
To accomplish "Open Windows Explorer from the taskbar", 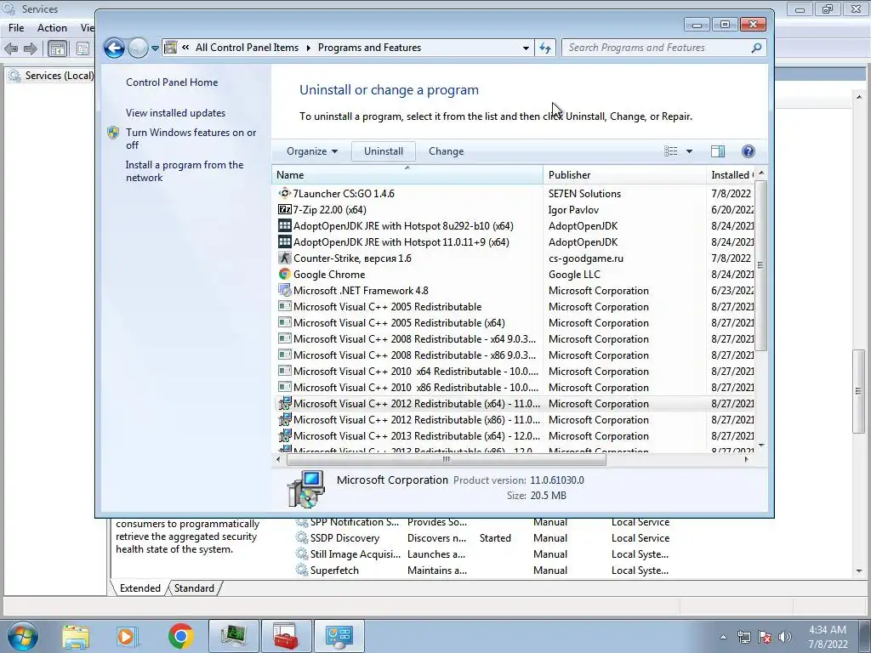I will (x=76, y=636).
